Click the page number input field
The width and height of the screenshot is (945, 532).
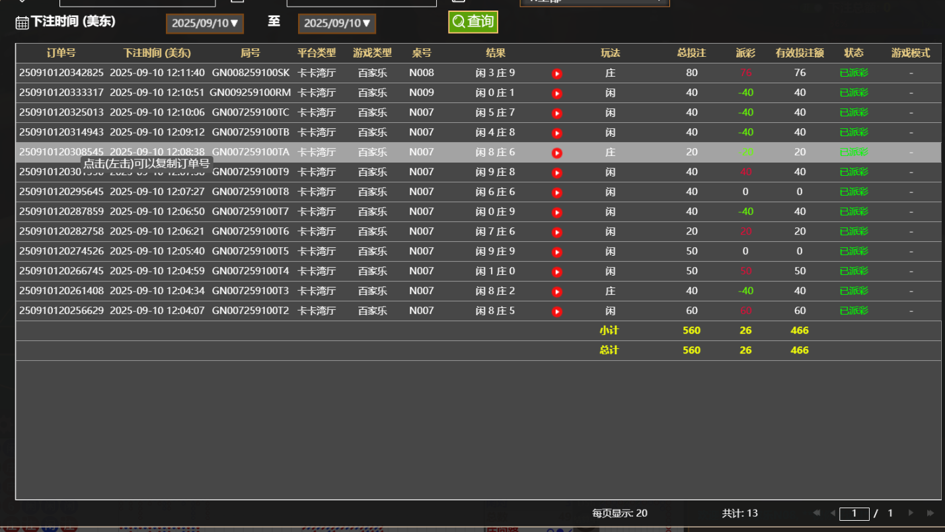[x=854, y=513]
